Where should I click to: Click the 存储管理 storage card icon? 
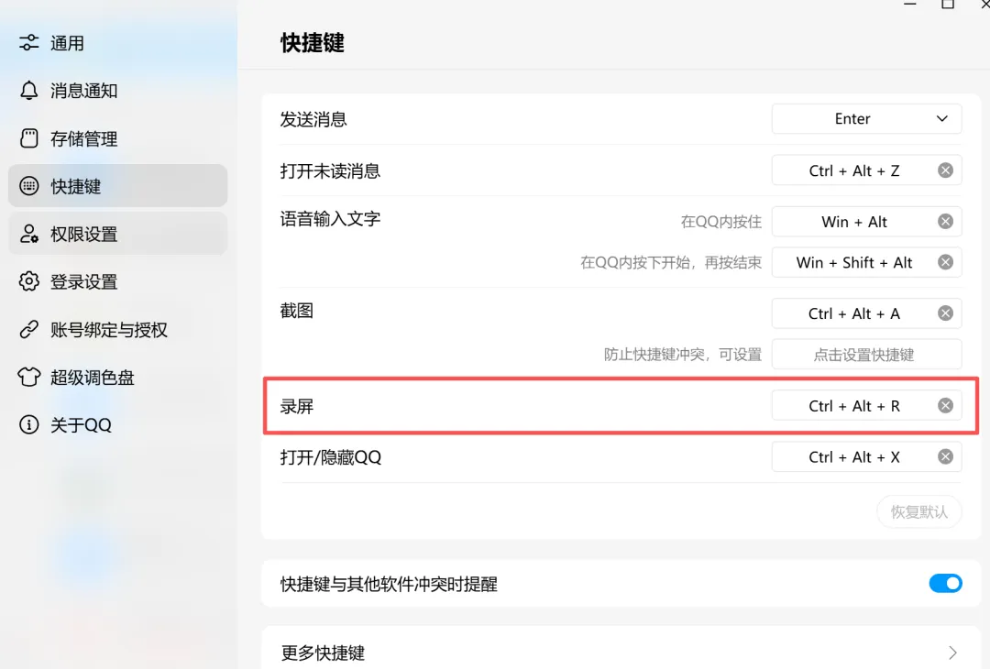click(x=29, y=138)
